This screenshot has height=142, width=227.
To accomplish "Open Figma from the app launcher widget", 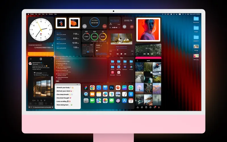I will tap(86, 88).
